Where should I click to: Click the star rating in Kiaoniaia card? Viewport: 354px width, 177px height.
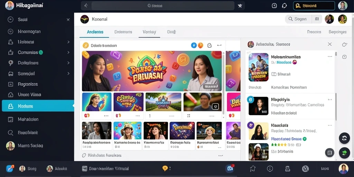[x=279, y=145]
